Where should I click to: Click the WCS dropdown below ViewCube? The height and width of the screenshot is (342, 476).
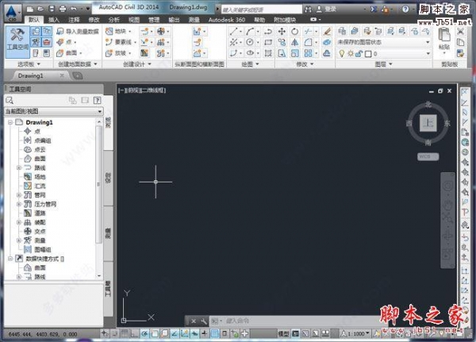[428, 157]
